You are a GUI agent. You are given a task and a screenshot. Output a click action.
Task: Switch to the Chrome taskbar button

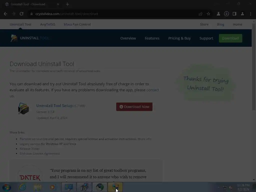[100, 187]
